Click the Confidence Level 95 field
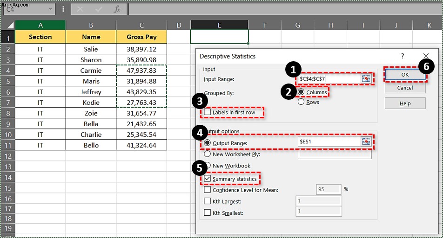The image size is (443, 238). click(x=329, y=189)
